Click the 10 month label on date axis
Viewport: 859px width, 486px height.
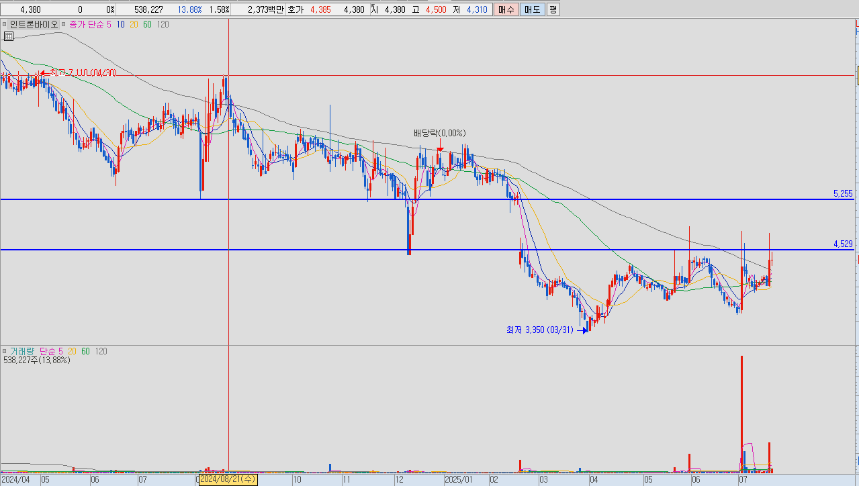tap(297, 480)
